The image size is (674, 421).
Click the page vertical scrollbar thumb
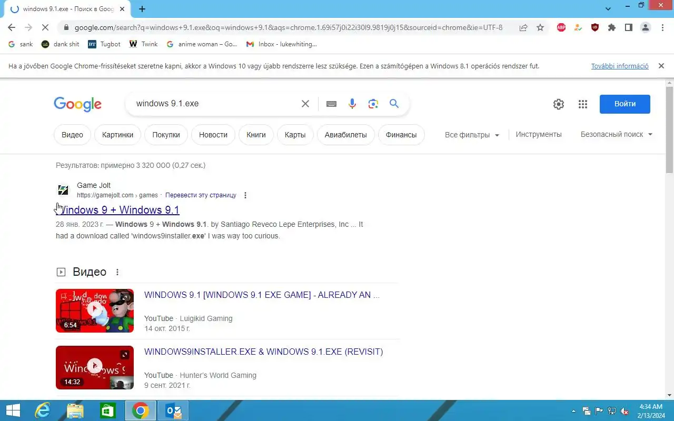coord(670,131)
